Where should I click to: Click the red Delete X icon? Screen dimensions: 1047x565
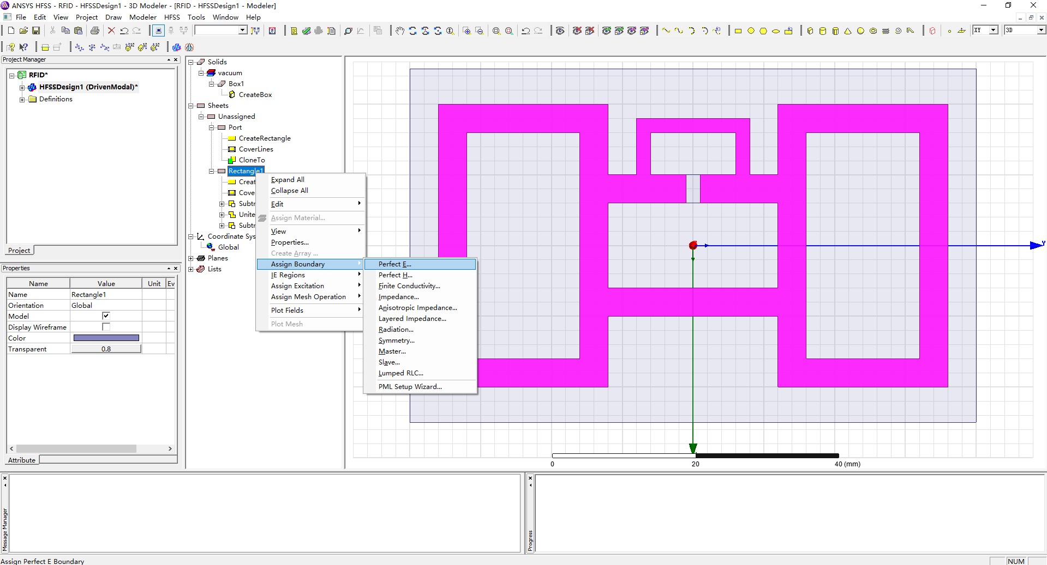pyautogui.click(x=111, y=31)
